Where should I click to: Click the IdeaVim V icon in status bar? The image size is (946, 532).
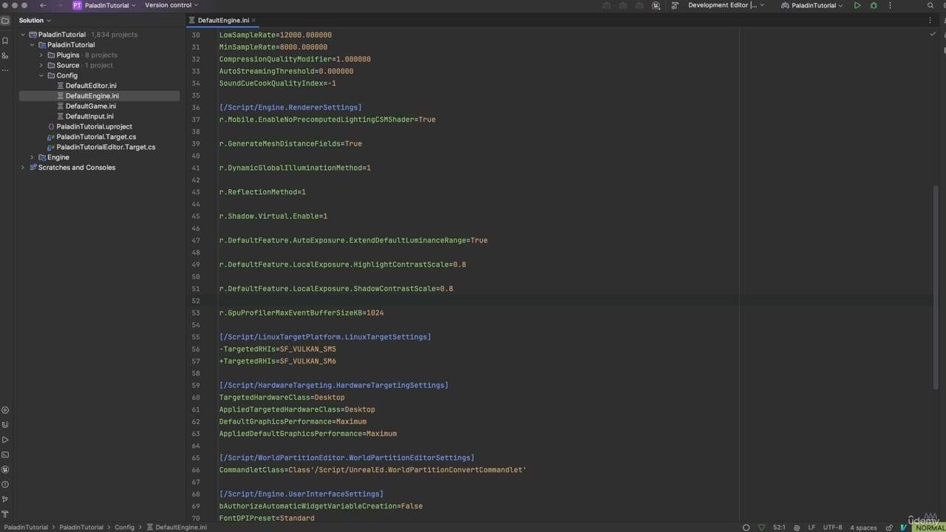[904, 528]
